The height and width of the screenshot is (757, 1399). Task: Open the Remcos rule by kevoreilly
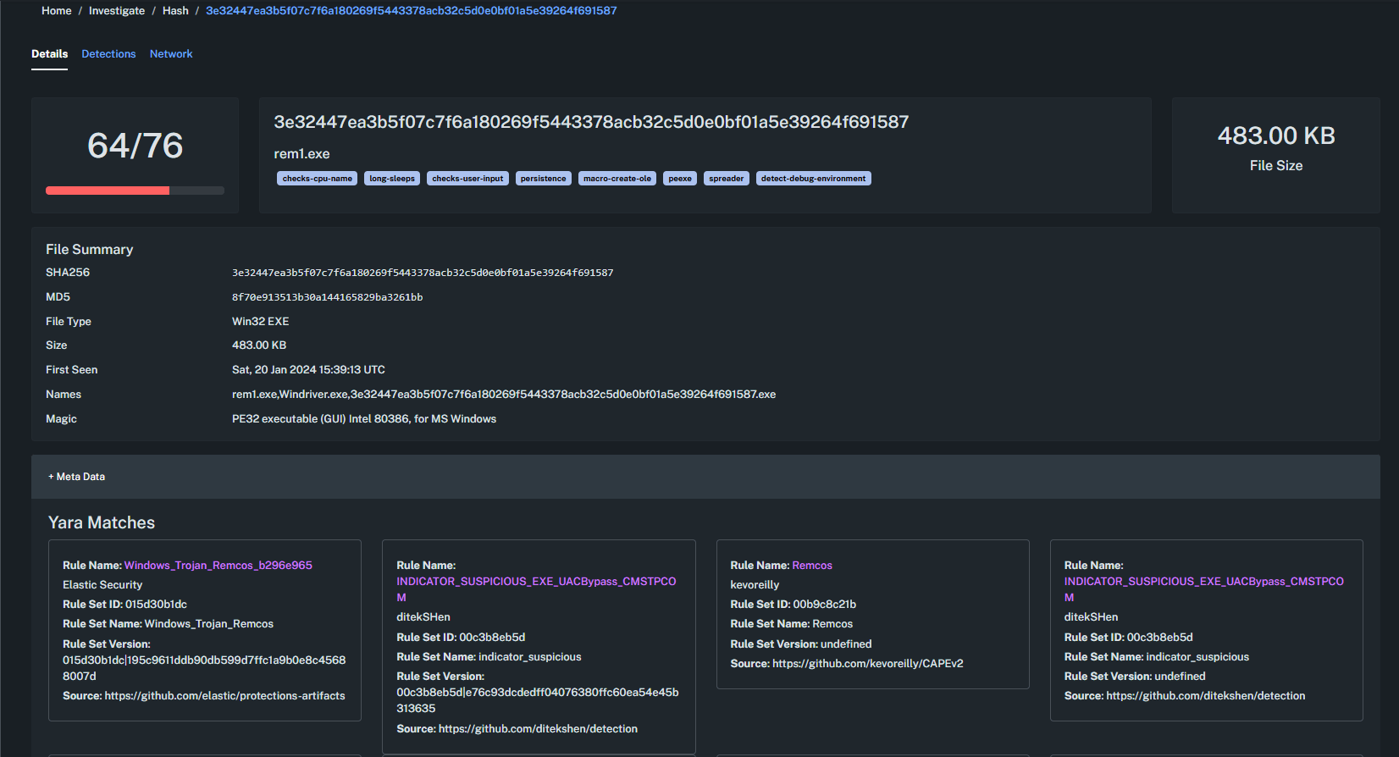[x=811, y=566]
